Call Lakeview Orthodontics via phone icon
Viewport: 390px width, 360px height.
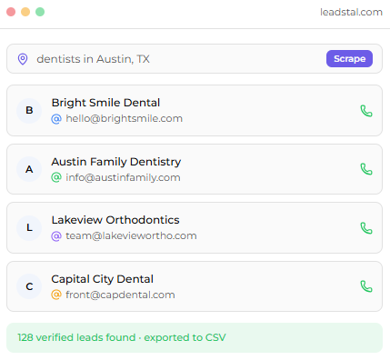pyautogui.click(x=366, y=228)
